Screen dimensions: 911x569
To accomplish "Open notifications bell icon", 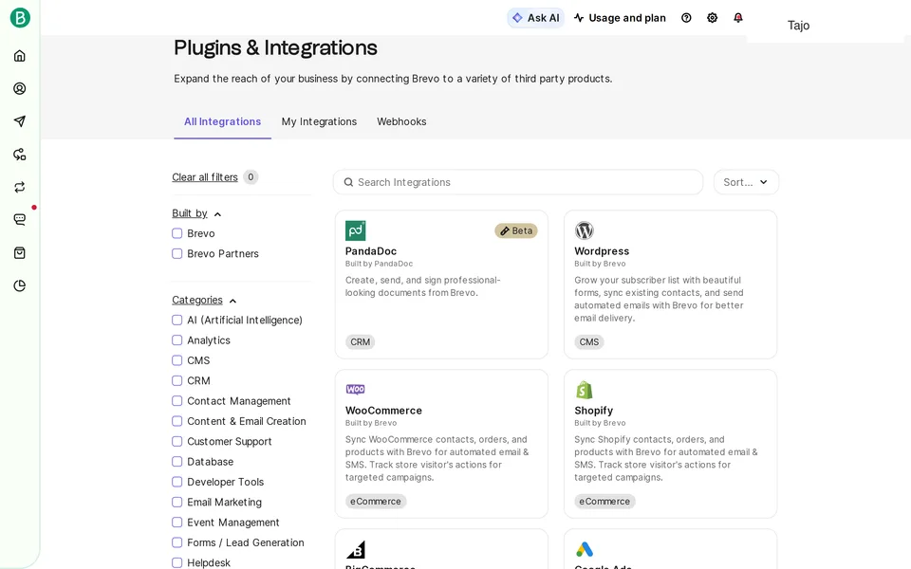I will pyautogui.click(x=738, y=18).
